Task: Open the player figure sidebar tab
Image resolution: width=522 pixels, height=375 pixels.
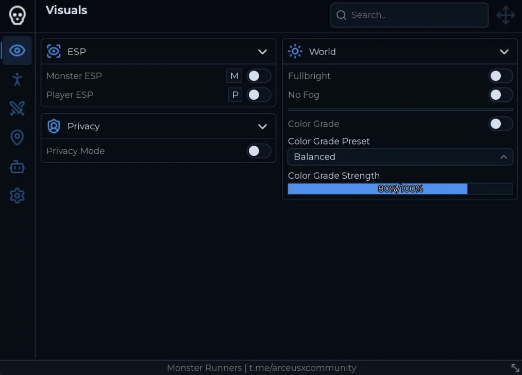Action: 17,80
